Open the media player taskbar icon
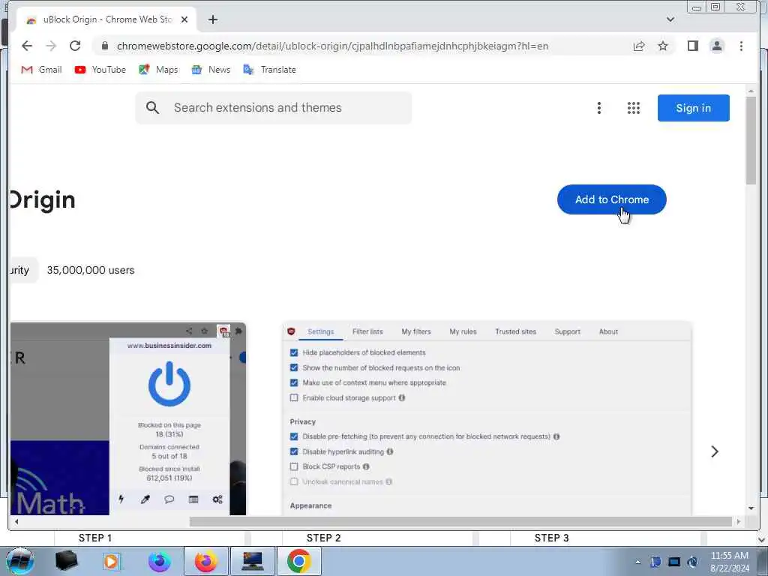Screen dimensions: 768x576 tap(111, 561)
